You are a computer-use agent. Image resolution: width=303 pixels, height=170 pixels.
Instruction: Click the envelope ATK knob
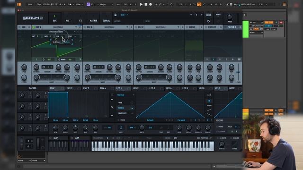pyautogui.click(x=55, y=127)
